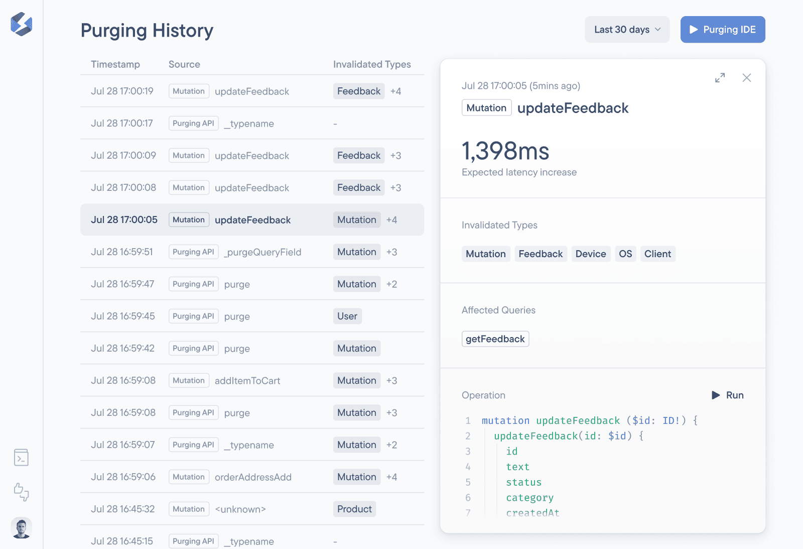Expand the detail panel to fullscreen

(x=720, y=78)
